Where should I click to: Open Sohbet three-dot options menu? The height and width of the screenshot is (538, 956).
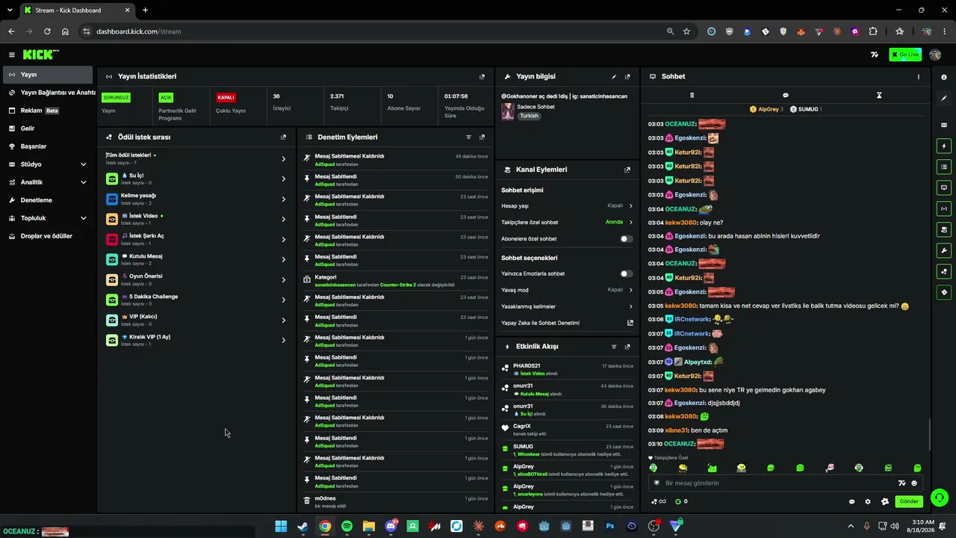point(919,76)
